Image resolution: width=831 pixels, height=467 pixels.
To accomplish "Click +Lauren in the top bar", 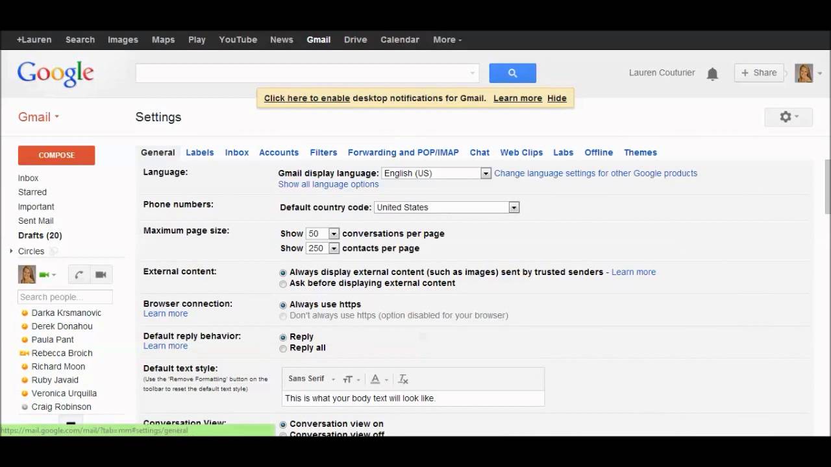I will tap(34, 40).
